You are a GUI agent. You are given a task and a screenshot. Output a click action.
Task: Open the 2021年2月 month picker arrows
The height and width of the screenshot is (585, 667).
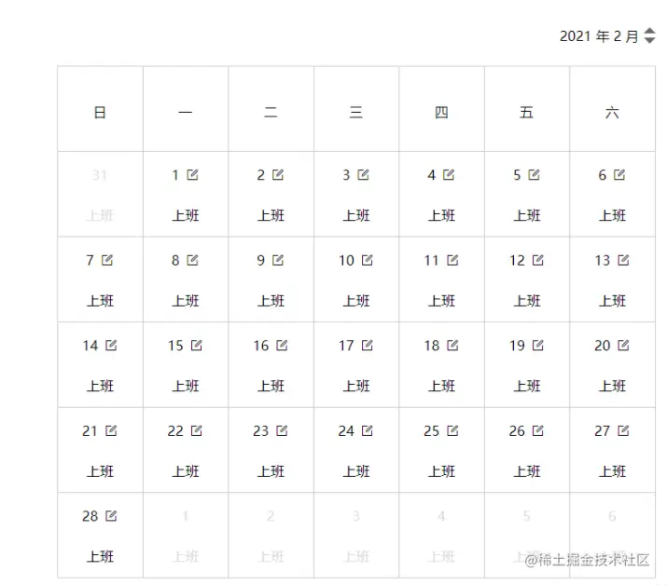coord(649,35)
